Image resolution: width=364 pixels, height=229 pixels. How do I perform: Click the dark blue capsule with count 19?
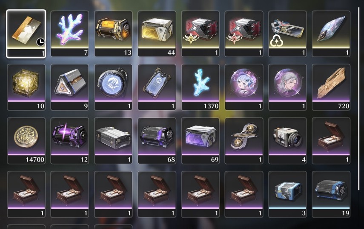click(x=331, y=194)
